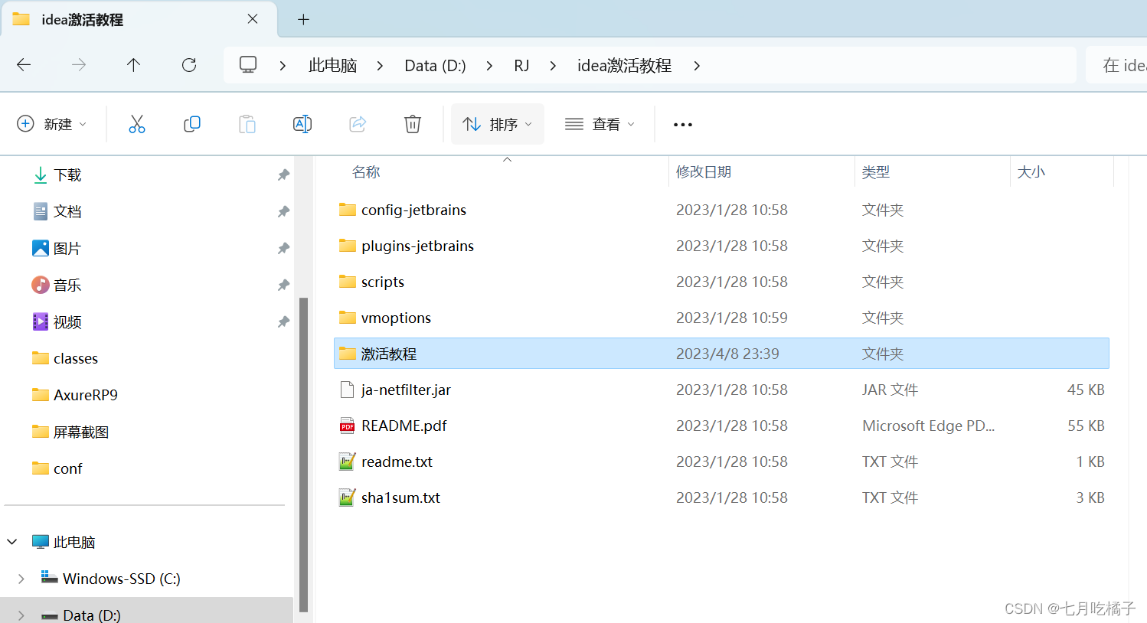This screenshot has width=1147, height=623.
Task: Open 文档 in quick access
Action: 67,211
